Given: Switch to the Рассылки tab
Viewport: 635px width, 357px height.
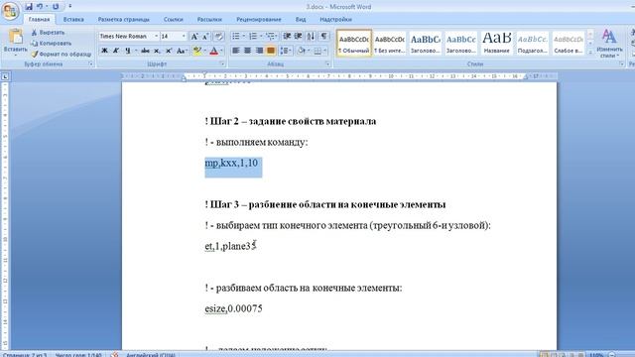Looking at the screenshot, I should point(209,19).
